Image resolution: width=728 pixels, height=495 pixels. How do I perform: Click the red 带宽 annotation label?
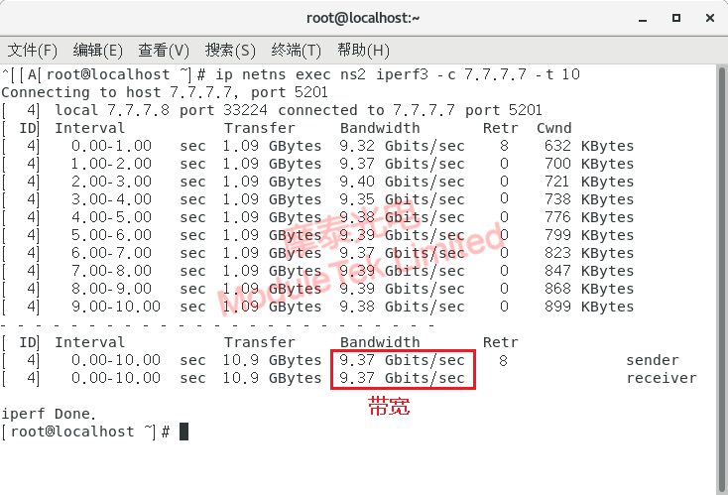tap(389, 407)
